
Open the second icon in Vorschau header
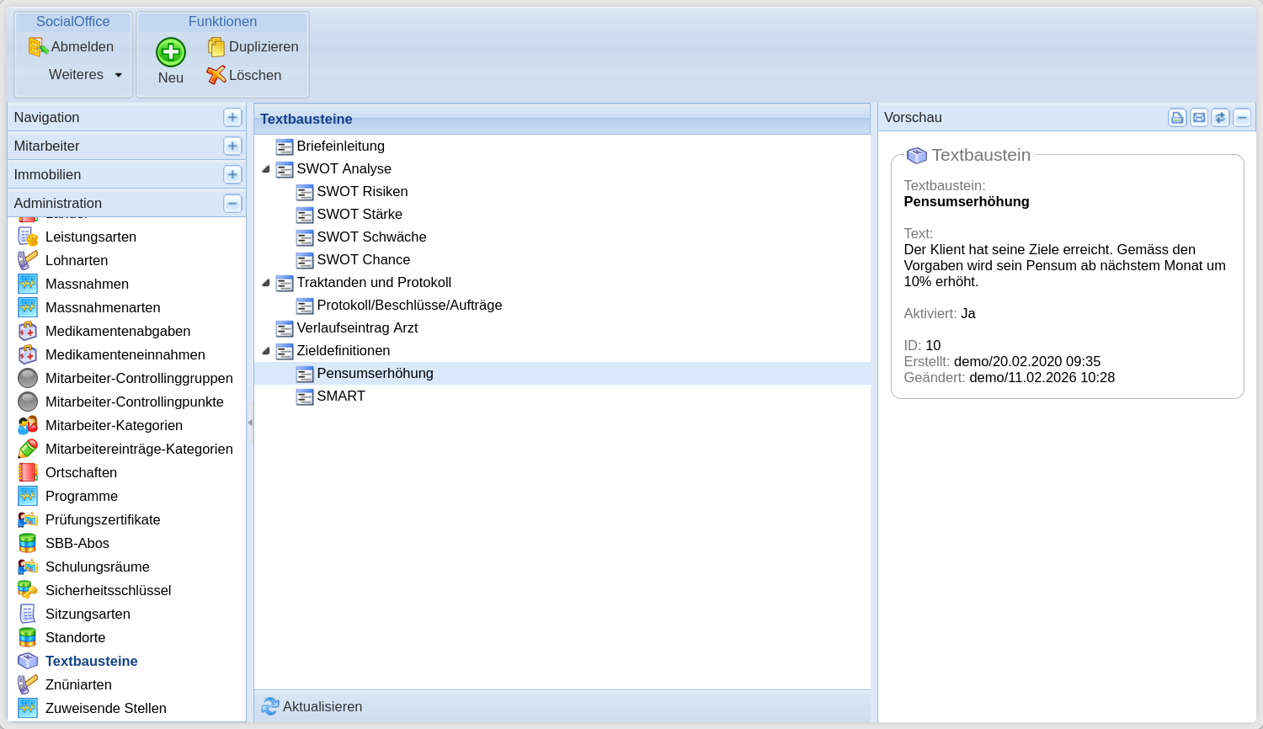pyautogui.click(x=1199, y=118)
